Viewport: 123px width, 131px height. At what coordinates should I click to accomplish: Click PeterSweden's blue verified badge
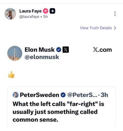point(63,95)
